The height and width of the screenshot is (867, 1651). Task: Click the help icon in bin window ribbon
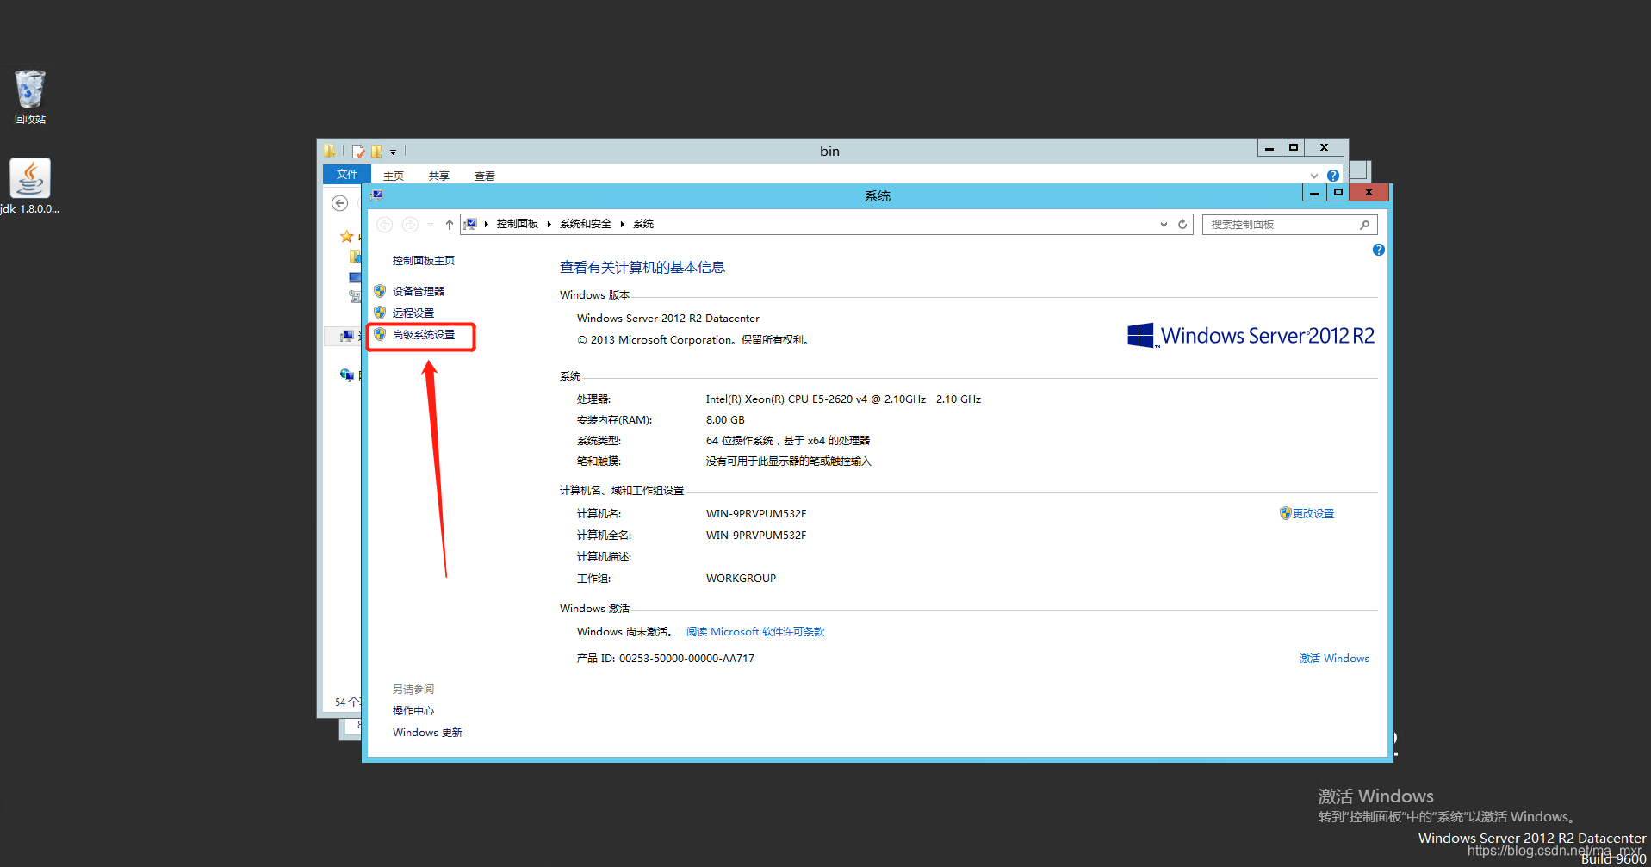[x=1333, y=175]
